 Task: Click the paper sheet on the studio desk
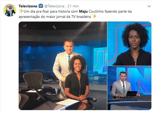(x=68, y=102)
